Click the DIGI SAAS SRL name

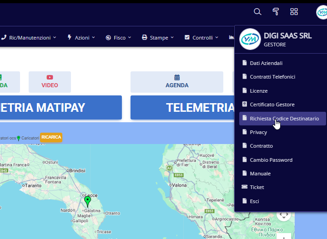coord(288,36)
